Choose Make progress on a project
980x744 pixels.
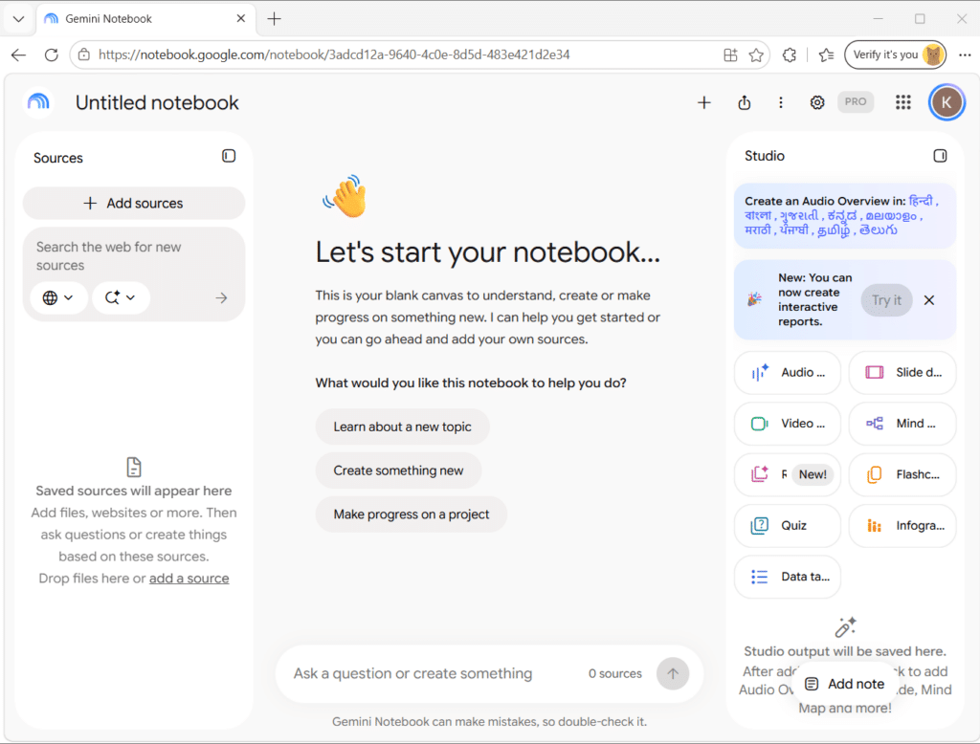[412, 514]
